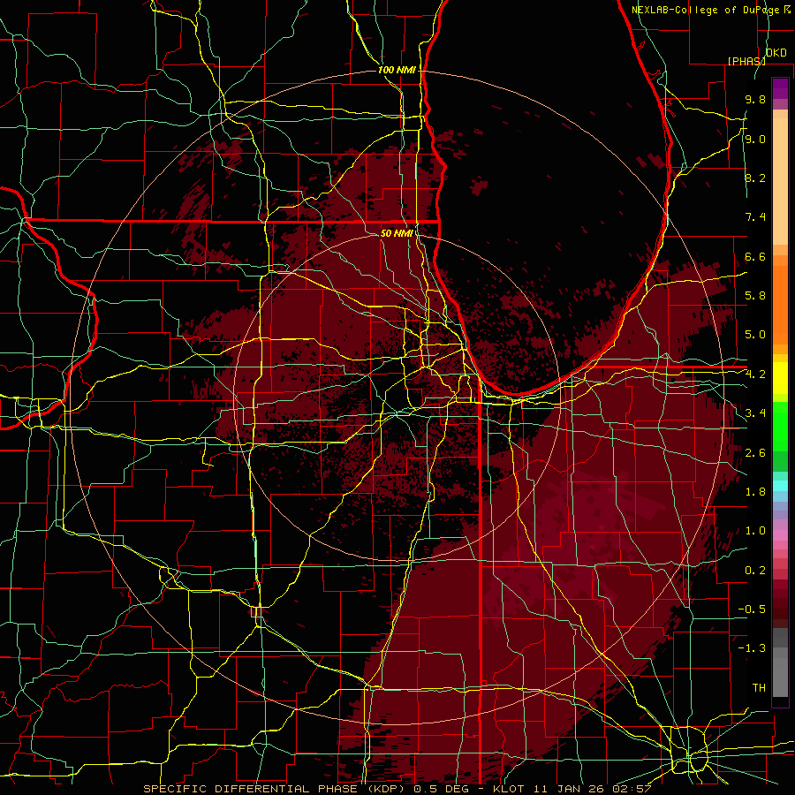Screen dimensions: 795x795
Task: Click the 0.2 value on the color scale
Action: coord(755,570)
